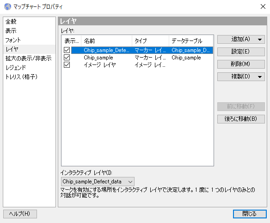Open the フォント settings page
The image size is (270, 223).
pyautogui.click(x=13, y=40)
